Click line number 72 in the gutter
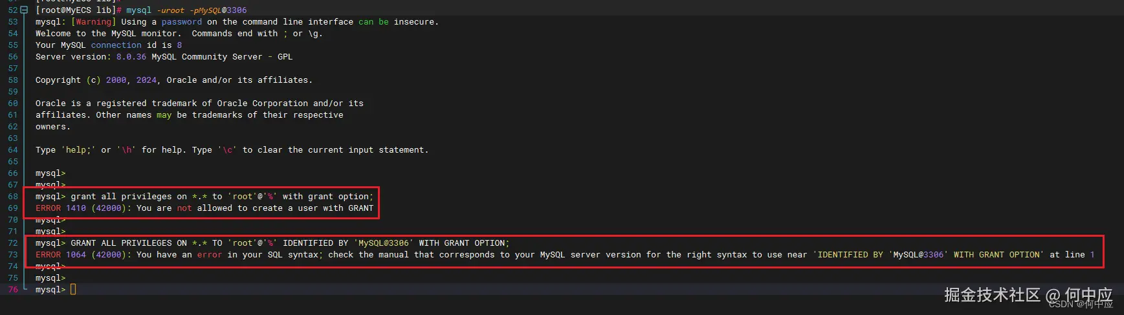Viewport: 1124px width, 315px height. (13, 243)
